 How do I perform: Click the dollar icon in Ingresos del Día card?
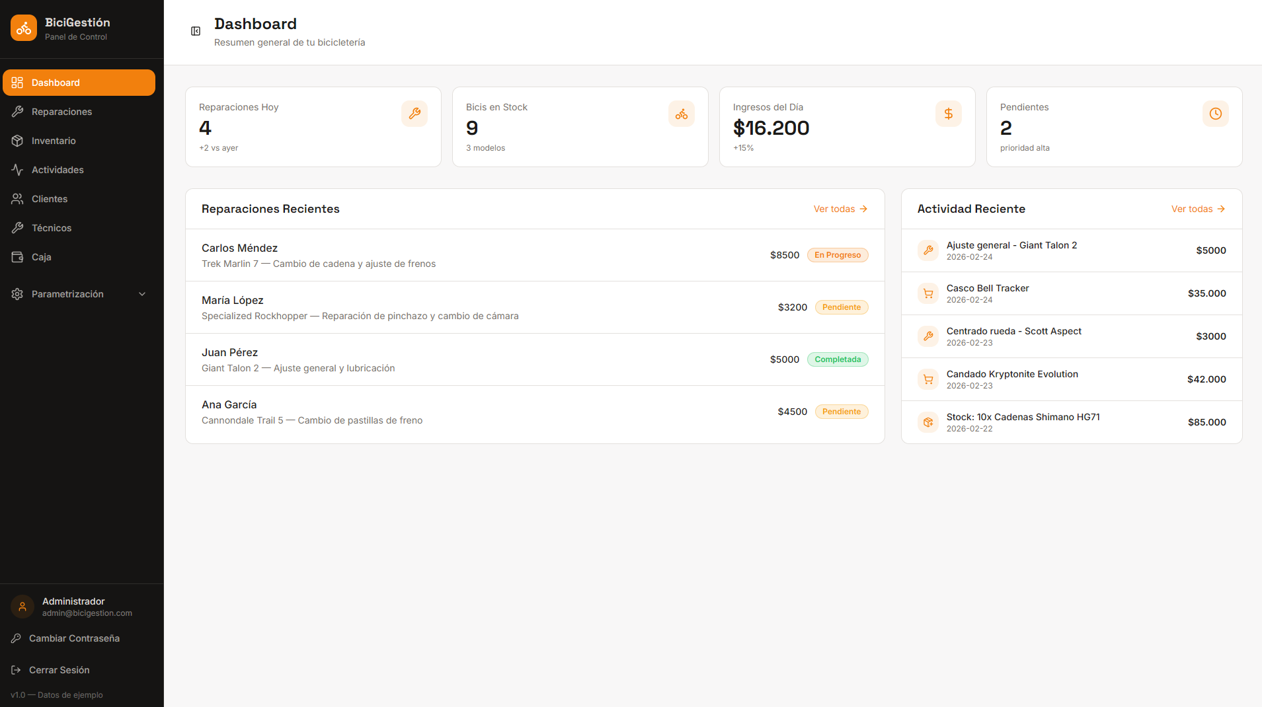point(948,114)
